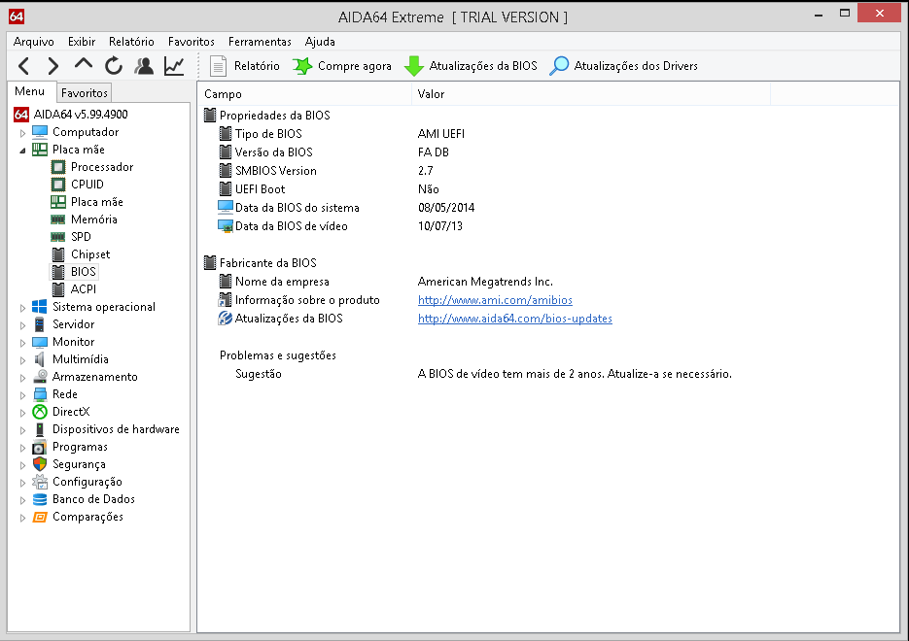The image size is (909, 641).
Task: Expand the Servidor node
Action: coord(22,324)
